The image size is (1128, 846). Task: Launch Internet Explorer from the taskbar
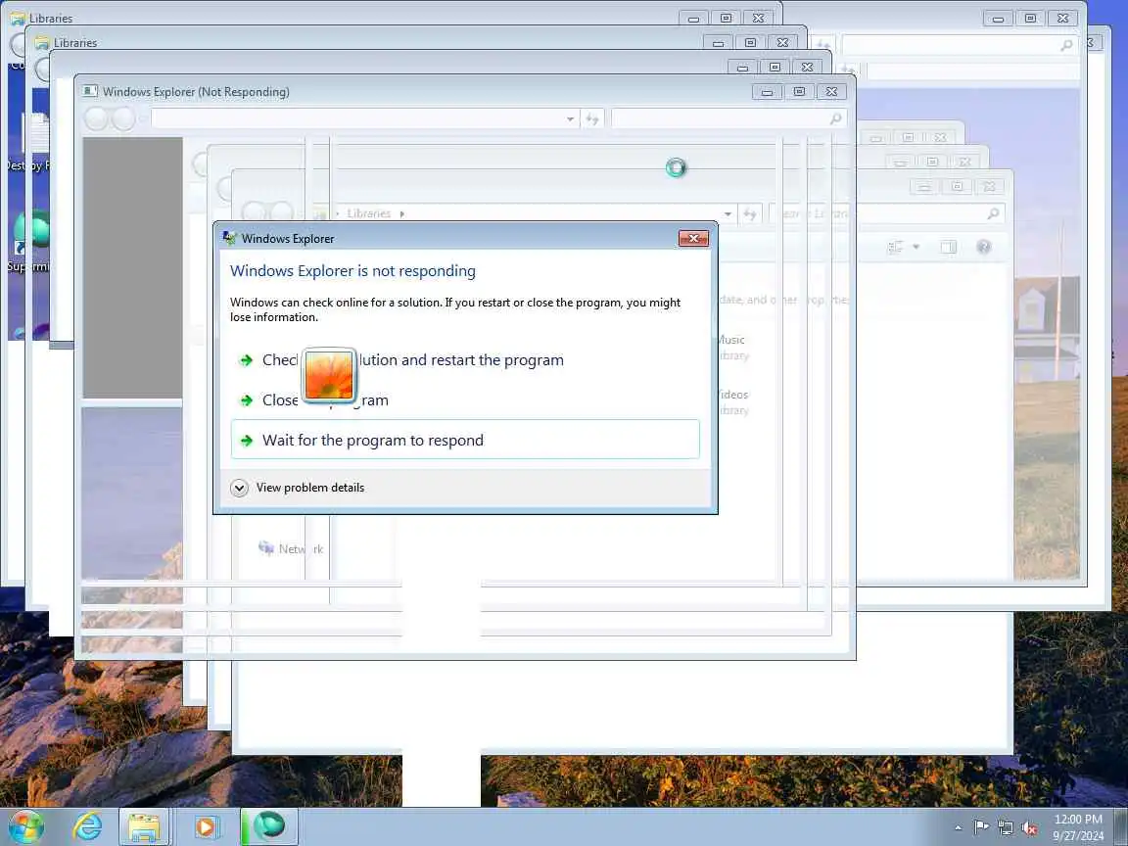point(87,826)
